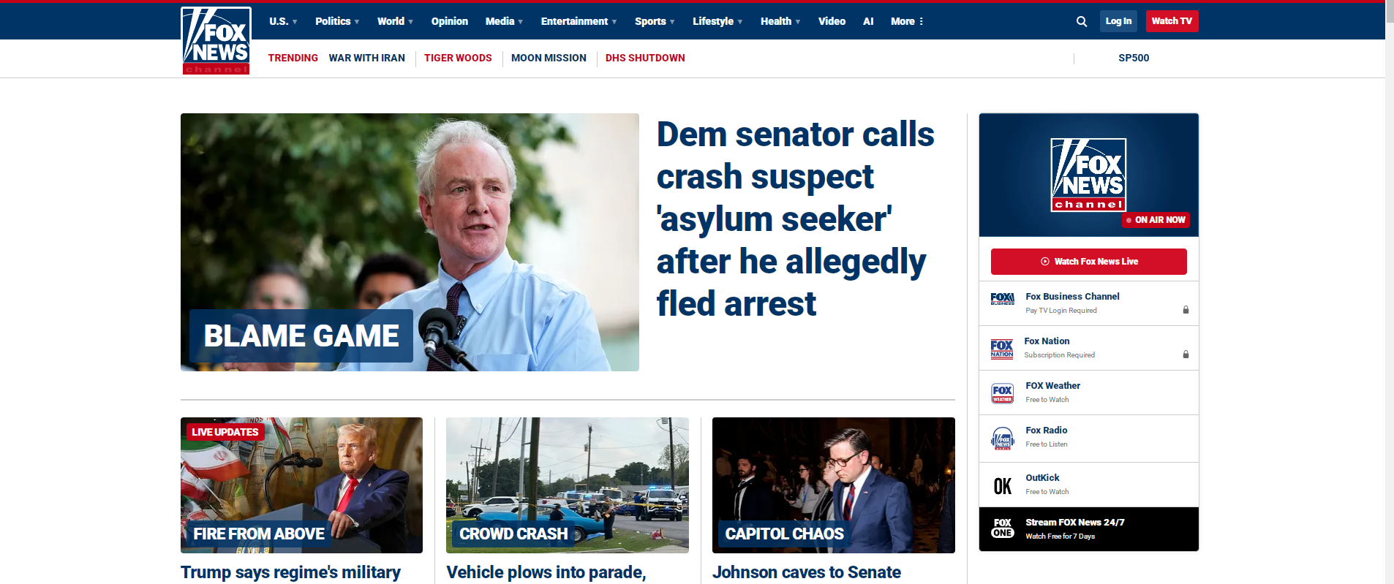Click the SP500 ticker label
The height and width of the screenshot is (584, 1394).
(x=1134, y=58)
